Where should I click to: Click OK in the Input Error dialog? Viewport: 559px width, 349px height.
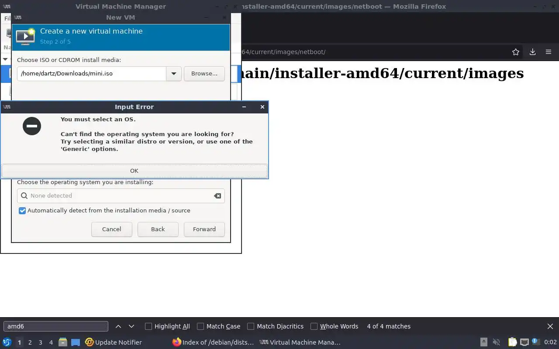[x=134, y=171]
